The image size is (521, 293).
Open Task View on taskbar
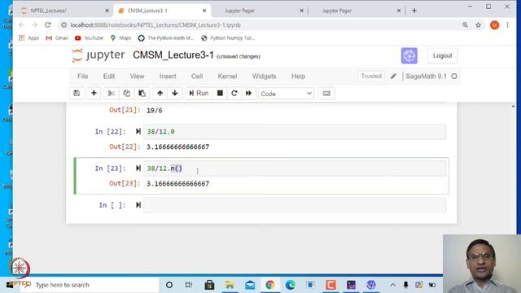189,285
